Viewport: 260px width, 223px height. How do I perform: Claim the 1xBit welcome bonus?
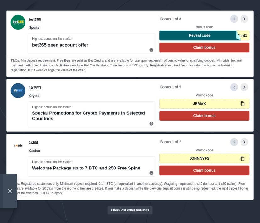(204, 170)
